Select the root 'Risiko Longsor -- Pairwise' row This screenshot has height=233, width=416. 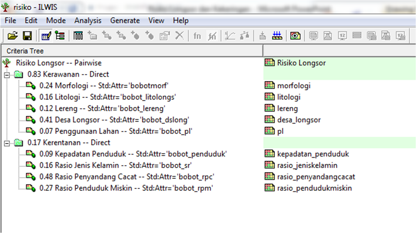coord(59,63)
